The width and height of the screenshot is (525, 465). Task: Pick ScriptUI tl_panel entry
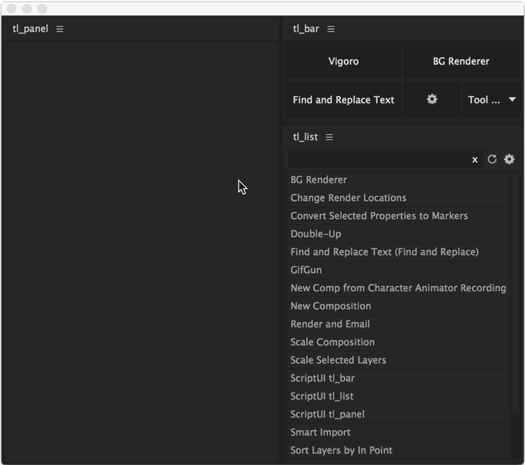coord(398,415)
